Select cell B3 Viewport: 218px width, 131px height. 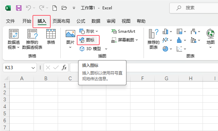[46, 99]
